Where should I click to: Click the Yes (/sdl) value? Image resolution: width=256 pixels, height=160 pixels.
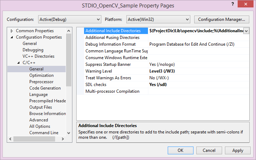coord(158,84)
